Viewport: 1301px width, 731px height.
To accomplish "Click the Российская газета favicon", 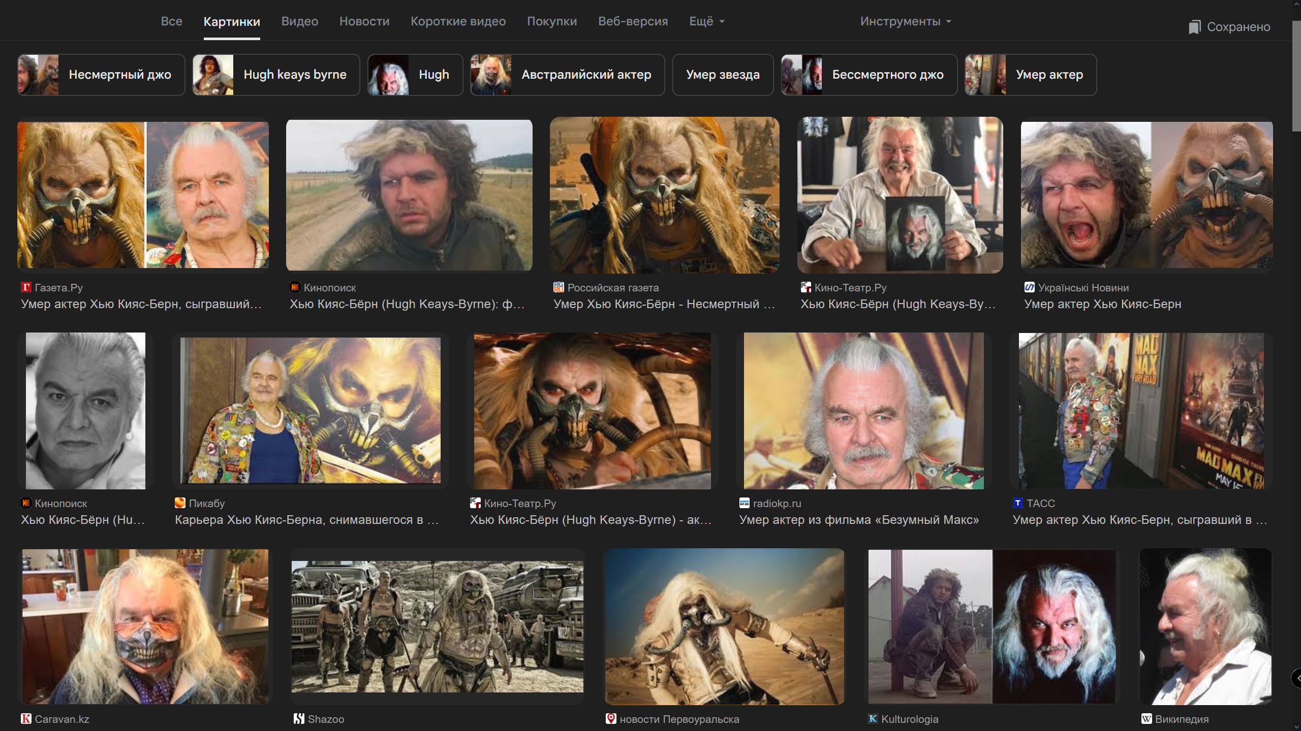I will pyautogui.click(x=559, y=287).
